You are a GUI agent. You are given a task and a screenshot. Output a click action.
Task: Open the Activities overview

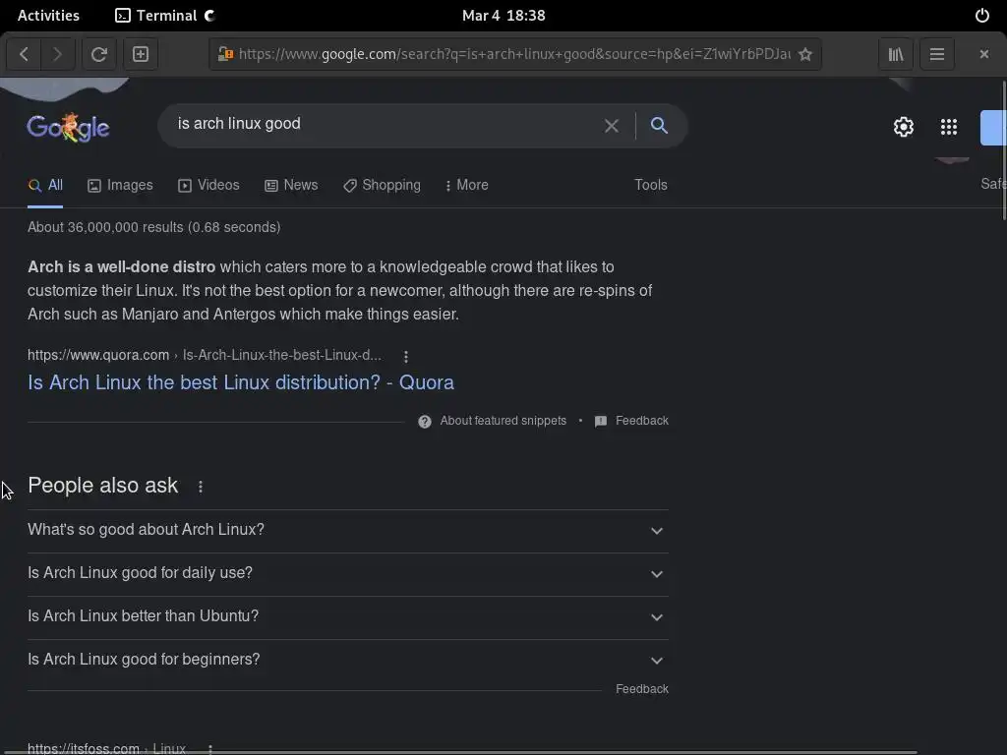(x=48, y=16)
